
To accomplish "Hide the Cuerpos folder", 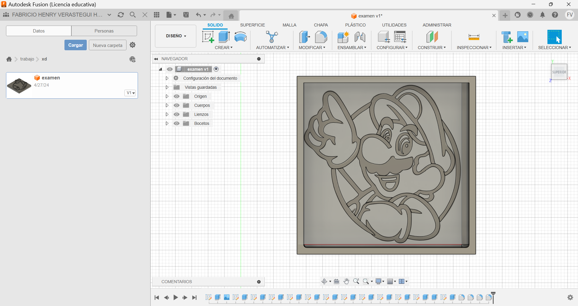I will (177, 105).
